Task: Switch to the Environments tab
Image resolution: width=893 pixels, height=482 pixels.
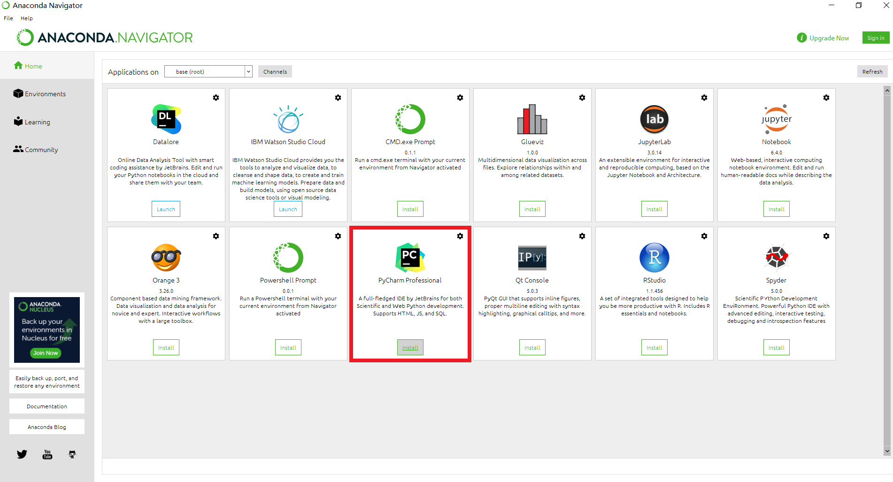Action: (x=47, y=94)
